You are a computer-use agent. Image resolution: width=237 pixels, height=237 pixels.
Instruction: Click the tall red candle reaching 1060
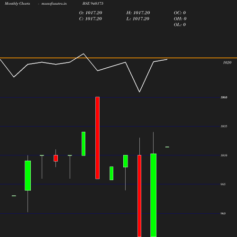[x=98, y=138]
